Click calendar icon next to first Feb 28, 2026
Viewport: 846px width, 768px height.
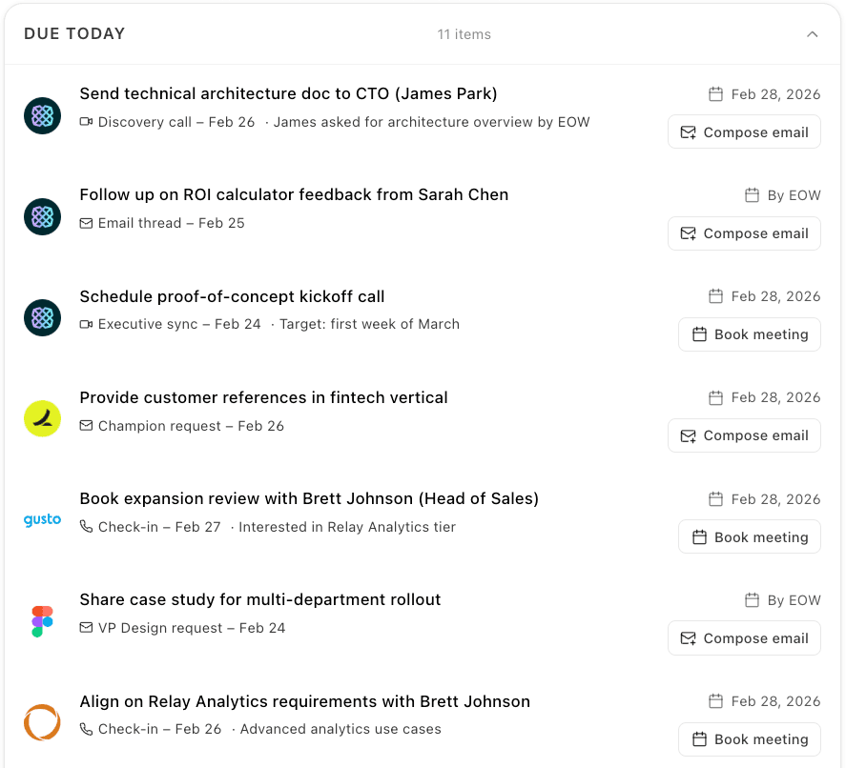(715, 94)
